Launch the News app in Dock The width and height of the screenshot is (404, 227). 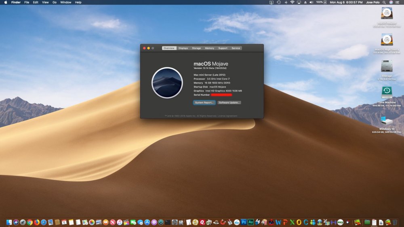pyautogui.click(x=113, y=222)
